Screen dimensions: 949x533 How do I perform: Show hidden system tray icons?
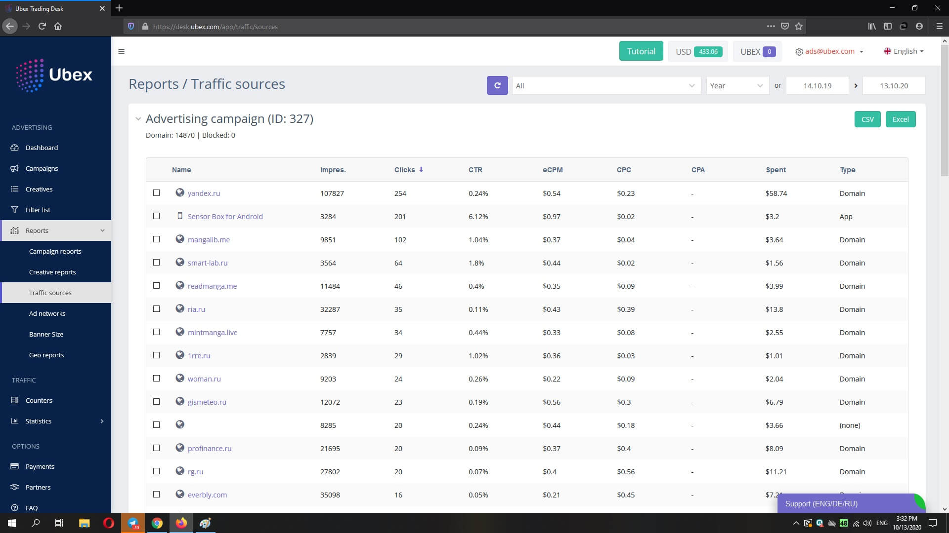[796, 523]
